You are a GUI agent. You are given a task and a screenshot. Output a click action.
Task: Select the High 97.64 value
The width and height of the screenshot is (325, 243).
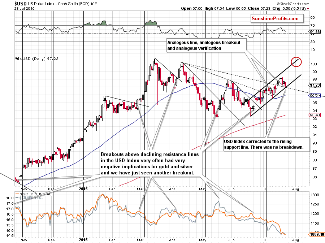(214, 9)
